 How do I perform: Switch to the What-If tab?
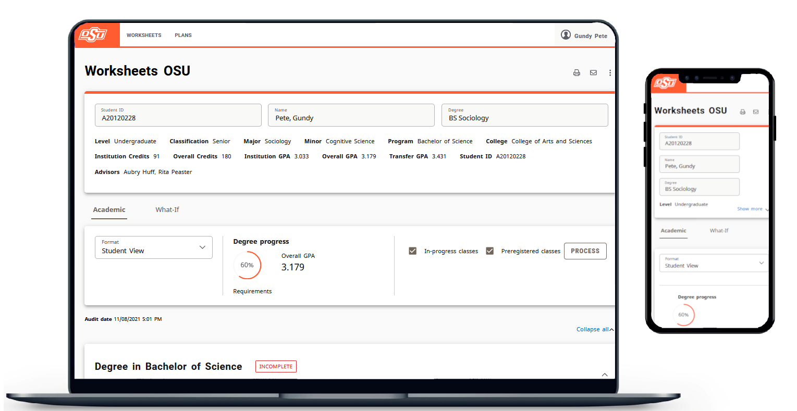point(167,209)
